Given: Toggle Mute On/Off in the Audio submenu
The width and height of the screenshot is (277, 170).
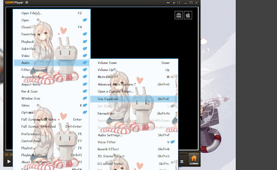Looking at the screenshot, I should 133,77.
